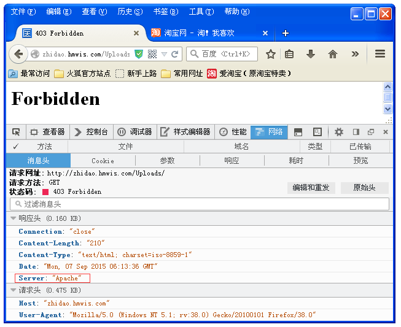This screenshot has height=327, width=401.
Task: Click the green shield security icon
Action: [x=139, y=54]
